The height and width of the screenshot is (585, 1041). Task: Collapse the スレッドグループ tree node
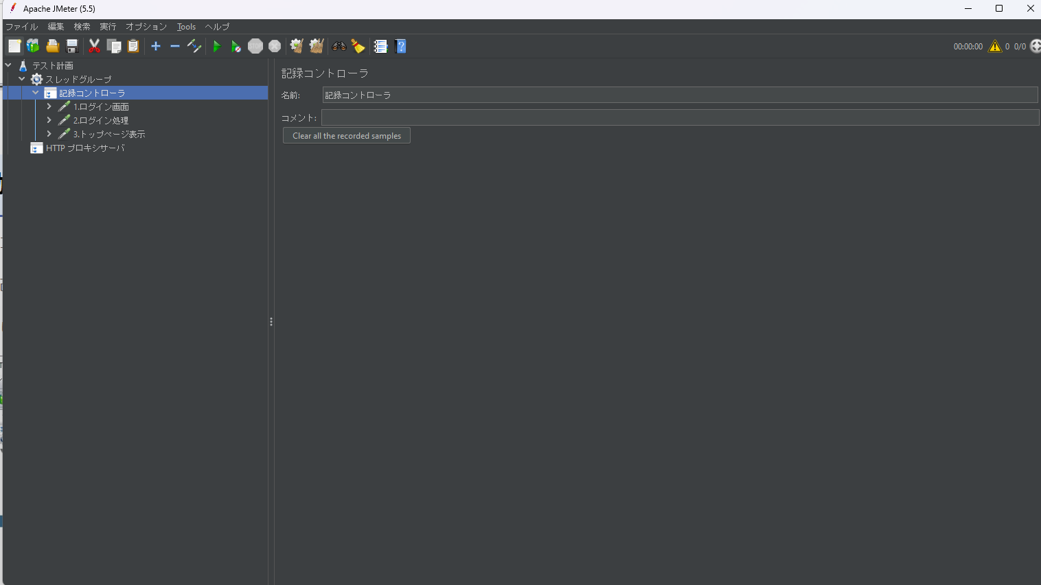tap(22, 79)
